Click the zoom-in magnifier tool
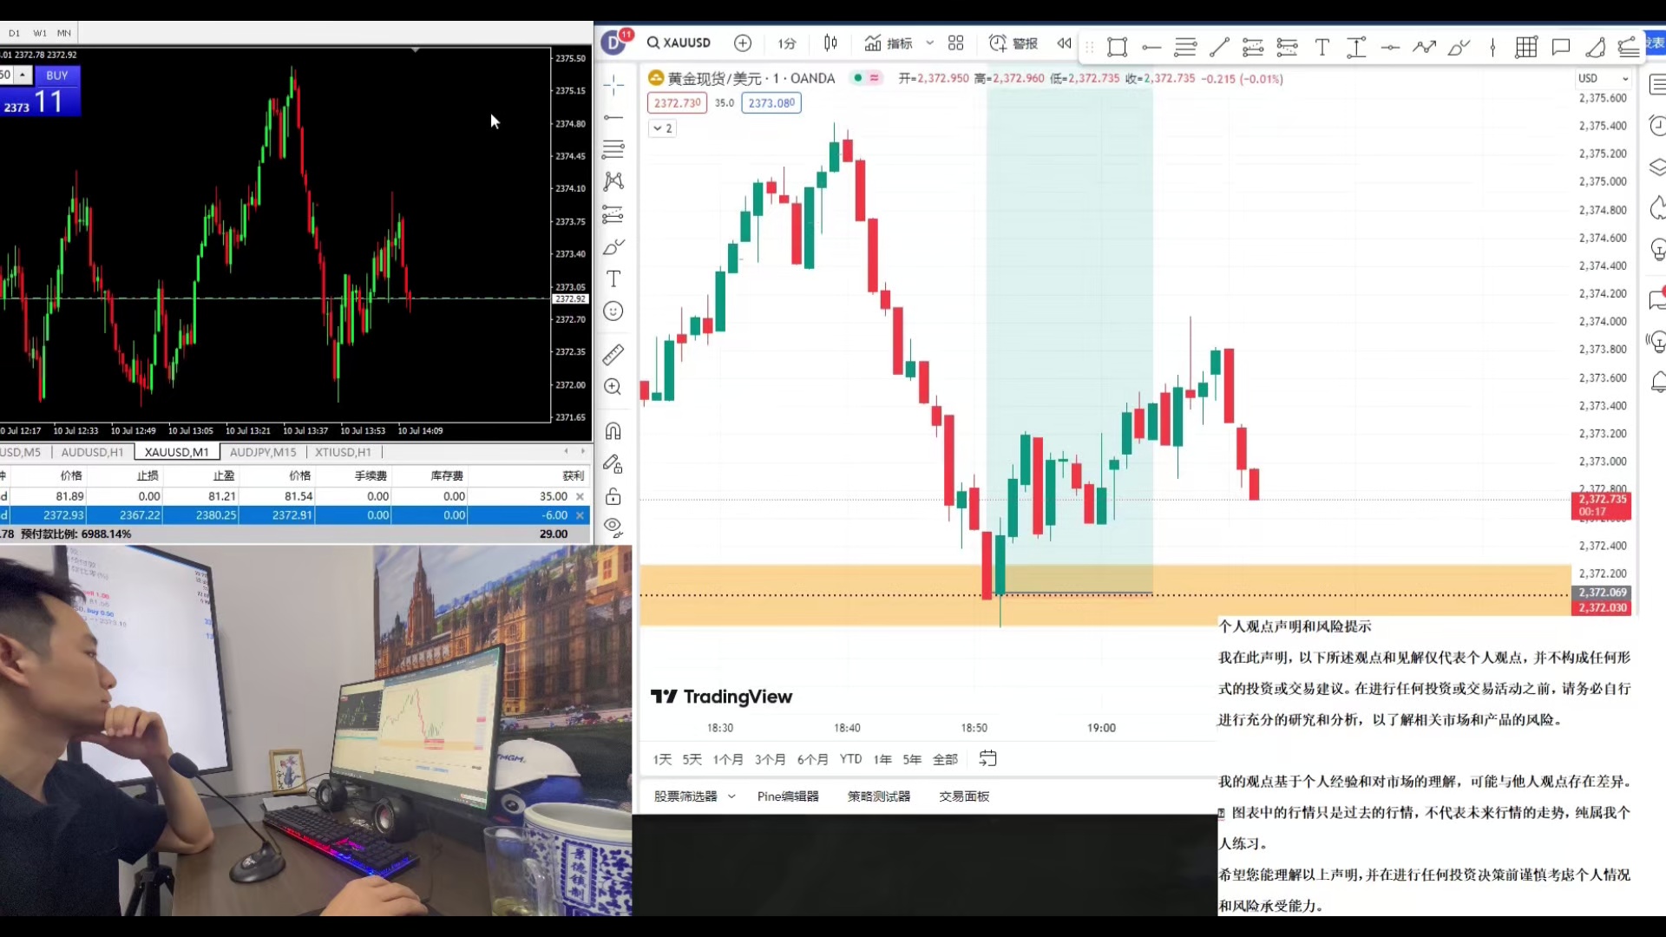This screenshot has height=937, width=1666. point(613,387)
